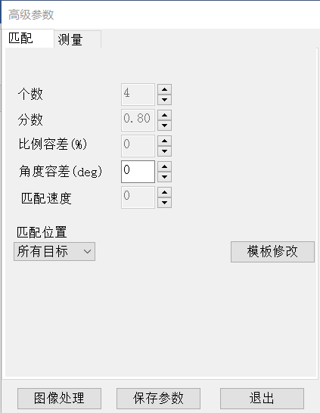The image size is (320, 413).
Task: Increase 匹配速度 value with up arrow
Action: 165,192
